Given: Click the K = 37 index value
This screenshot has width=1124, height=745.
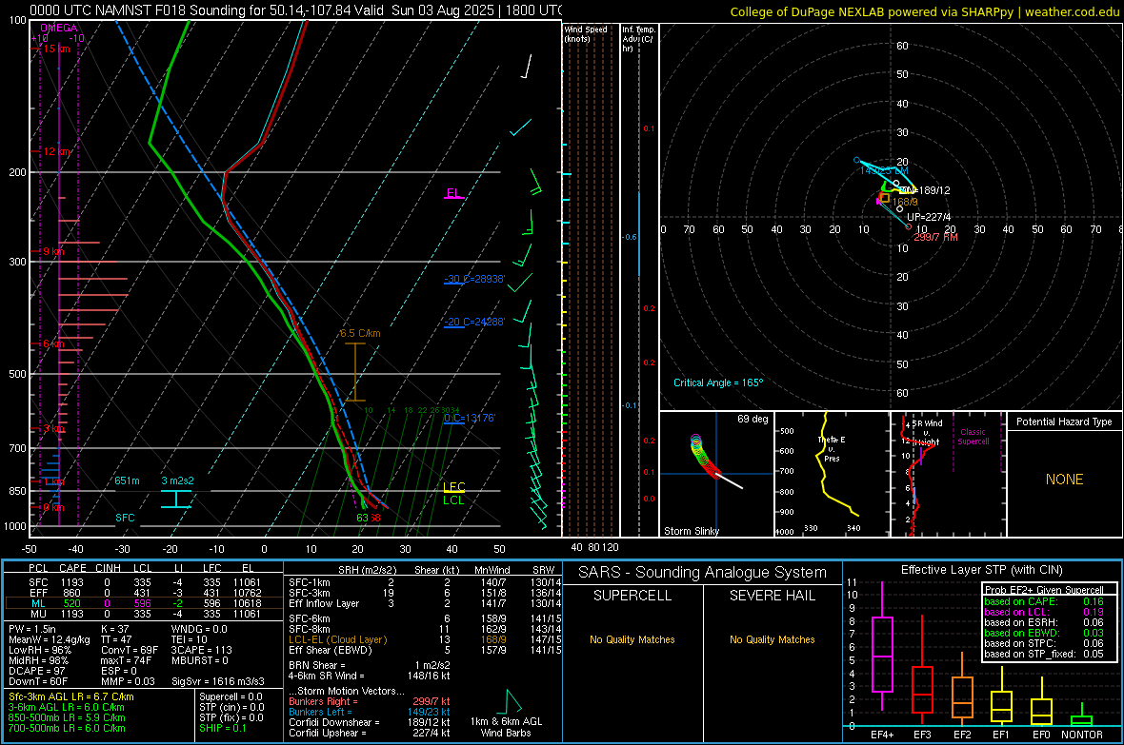Looking at the screenshot, I should [115, 629].
